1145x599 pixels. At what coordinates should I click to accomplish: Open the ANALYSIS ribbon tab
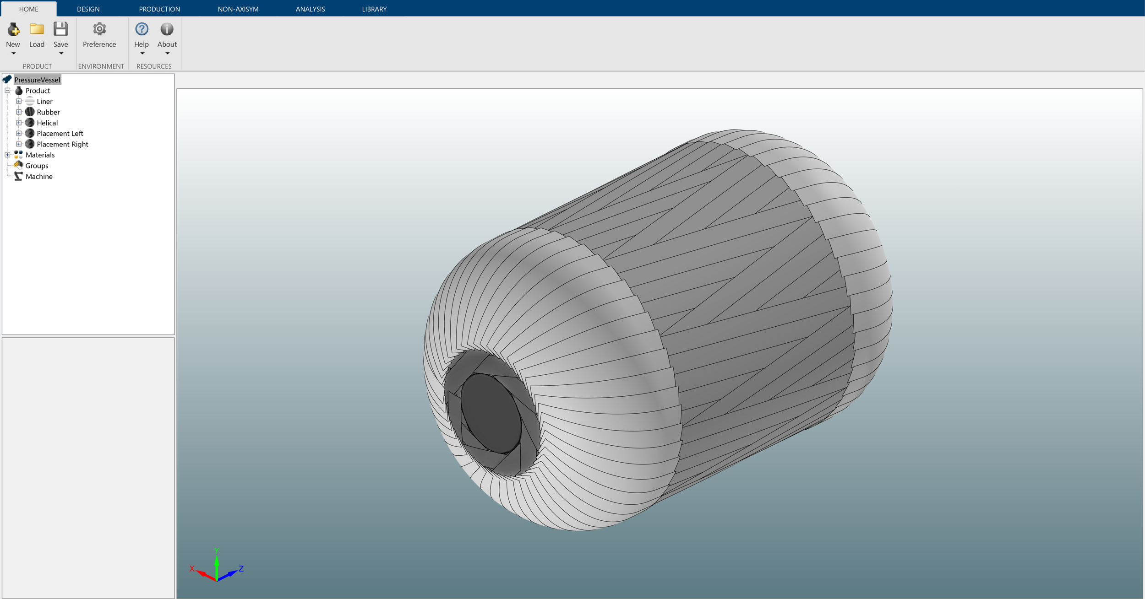[x=310, y=9]
